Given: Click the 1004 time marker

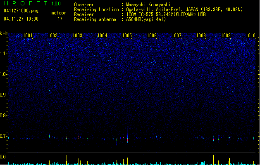Looking at the screenshot, I should tap(103, 35).
